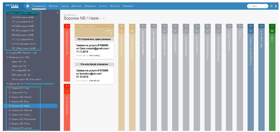Open Воронка NB / Trix funnel

20,92
